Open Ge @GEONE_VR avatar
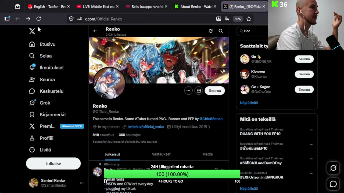 pos(245,59)
